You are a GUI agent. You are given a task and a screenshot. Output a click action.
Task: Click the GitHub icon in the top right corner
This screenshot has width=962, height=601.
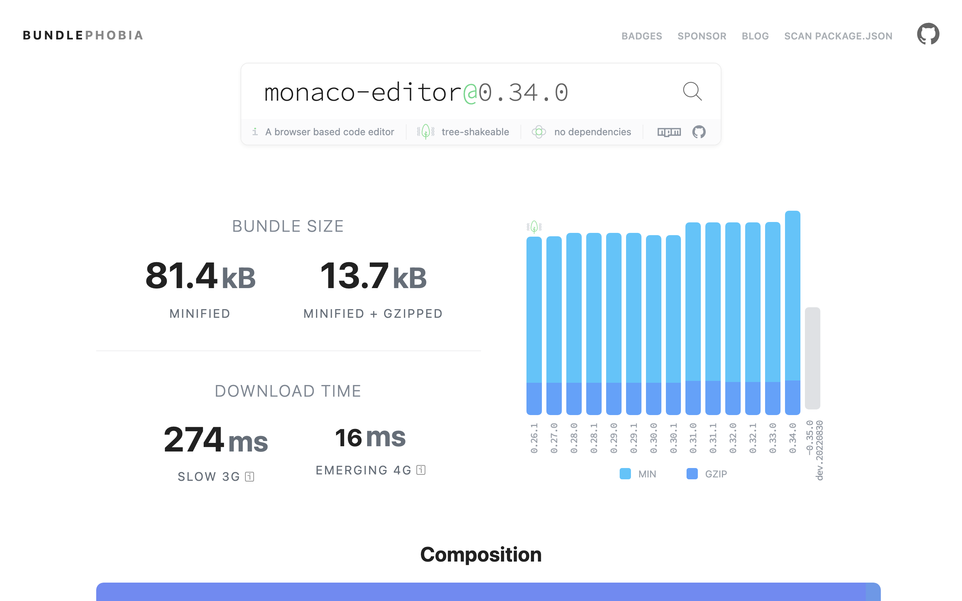point(928,35)
